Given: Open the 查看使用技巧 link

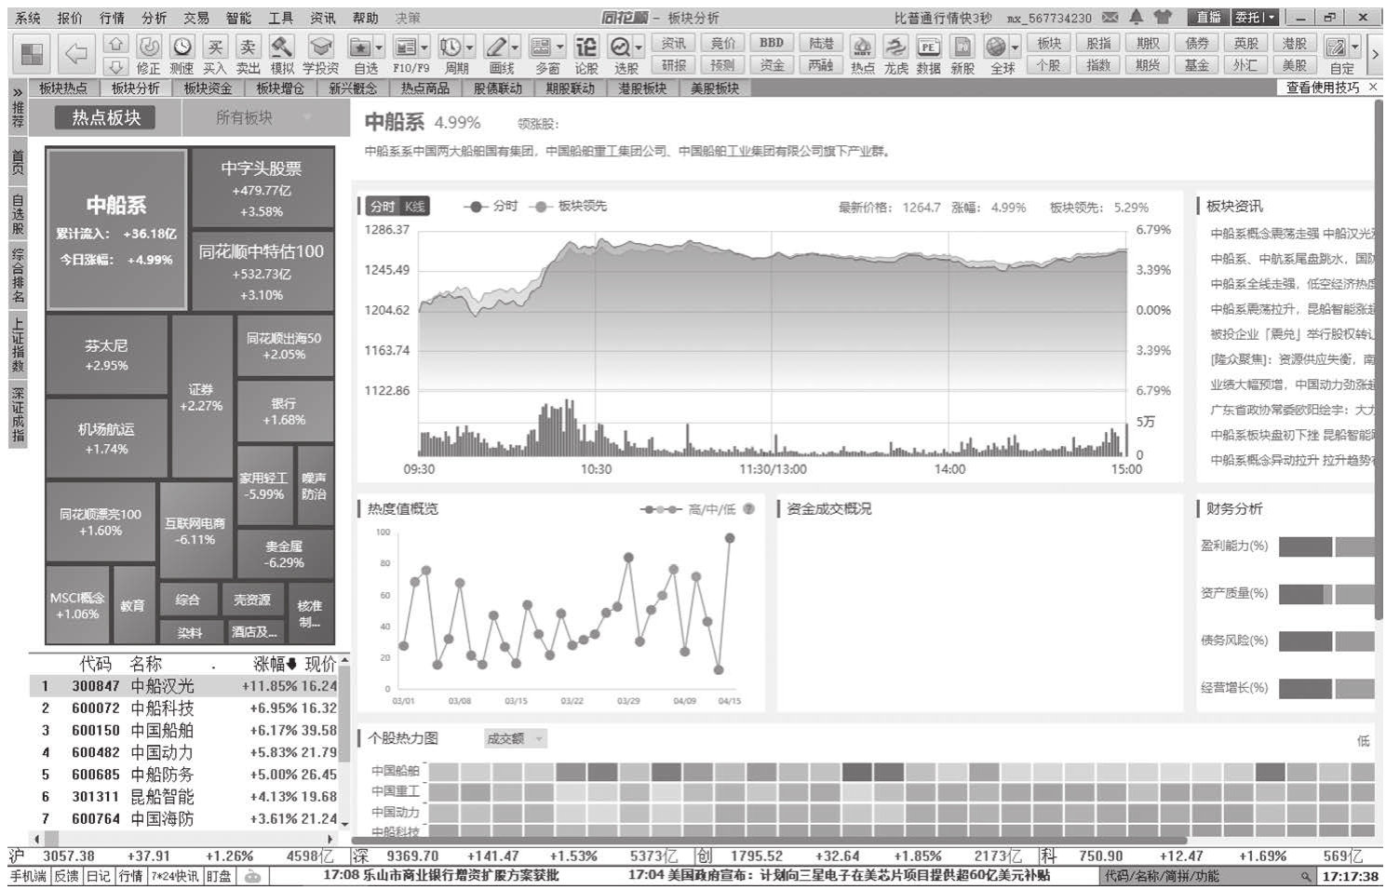Looking at the screenshot, I should click(x=1323, y=88).
